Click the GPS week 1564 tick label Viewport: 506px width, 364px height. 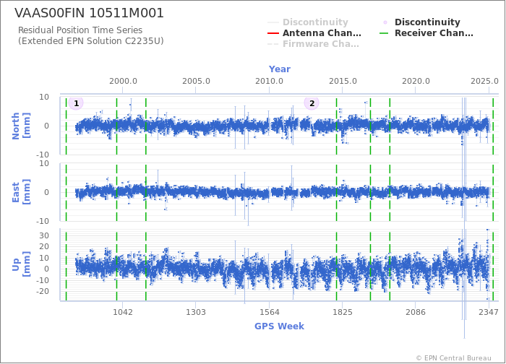[270, 312]
